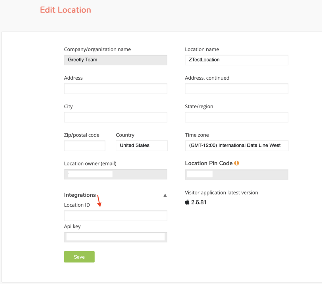The height and width of the screenshot is (284, 322).
Task: Select the Address, continued input field
Action: point(237,88)
